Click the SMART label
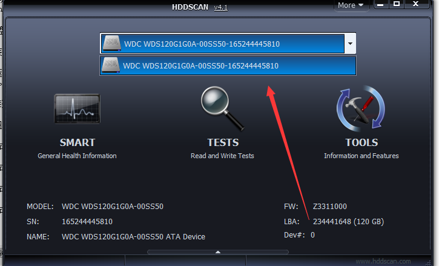 (x=78, y=142)
